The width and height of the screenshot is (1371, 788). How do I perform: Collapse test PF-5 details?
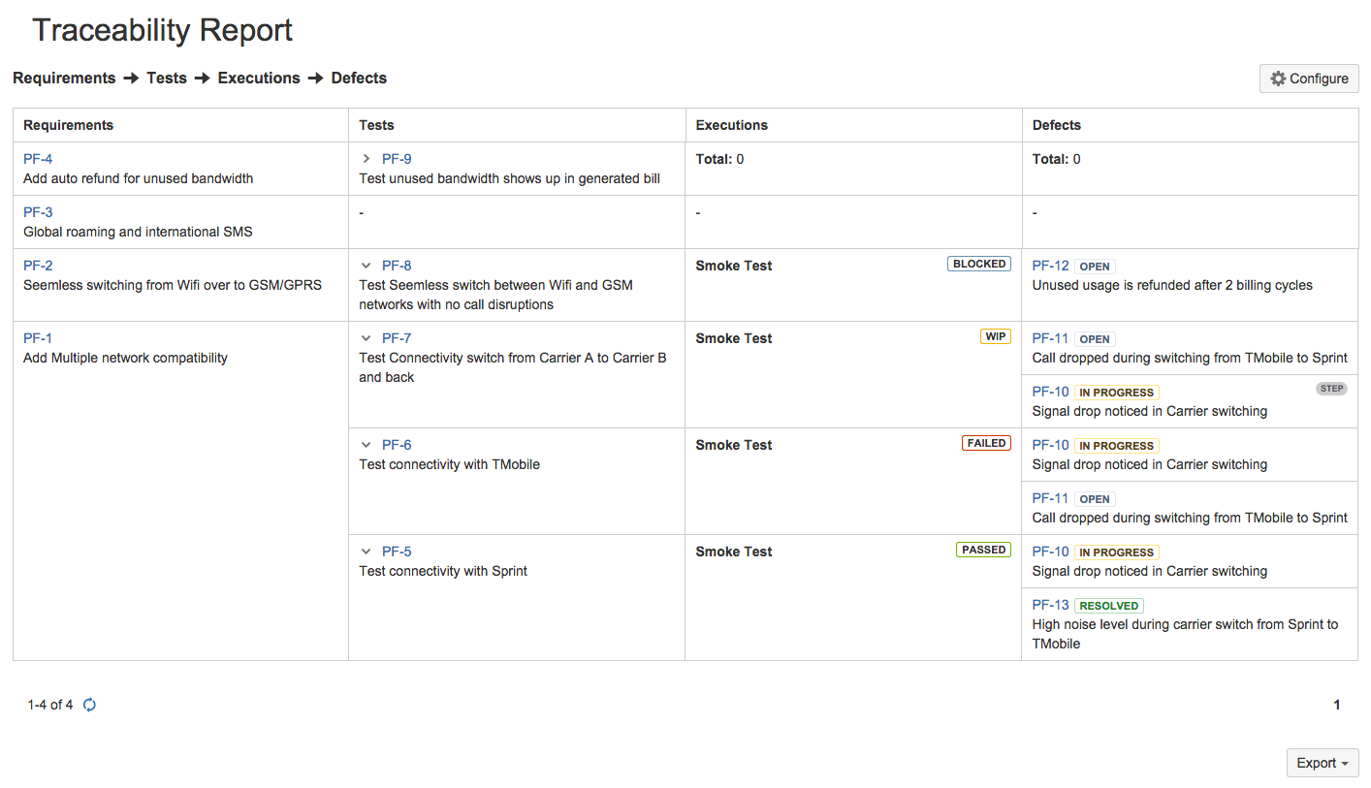(366, 551)
